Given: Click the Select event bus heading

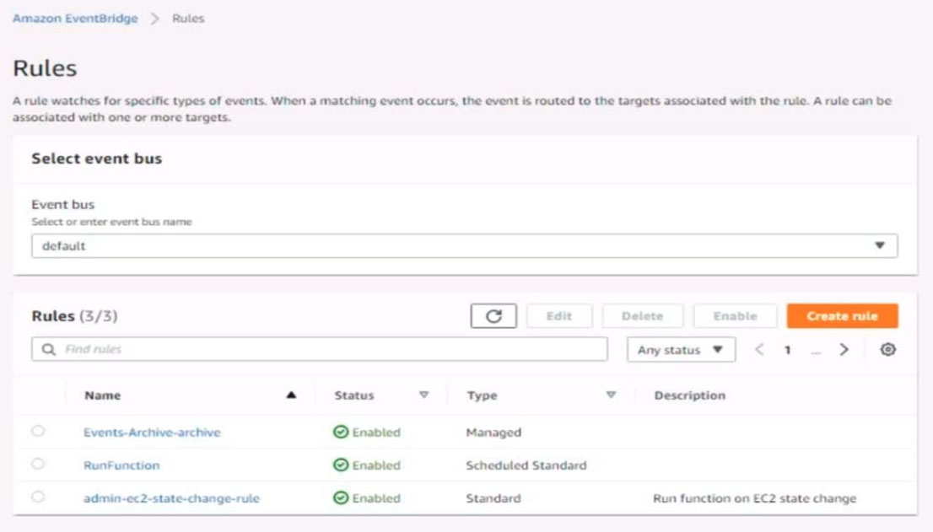Looking at the screenshot, I should pyautogui.click(x=96, y=159).
